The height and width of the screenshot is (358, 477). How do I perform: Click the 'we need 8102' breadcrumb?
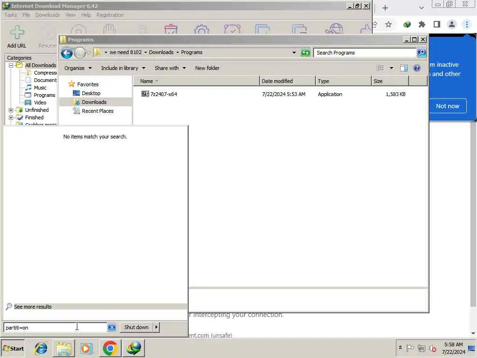pos(125,52)
